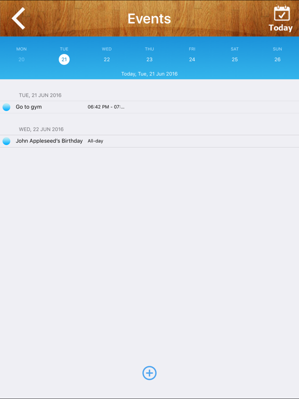Open John Appleseed's Birthday event
299x399 pixels.
pyautogui.click(x=149, y=141)
